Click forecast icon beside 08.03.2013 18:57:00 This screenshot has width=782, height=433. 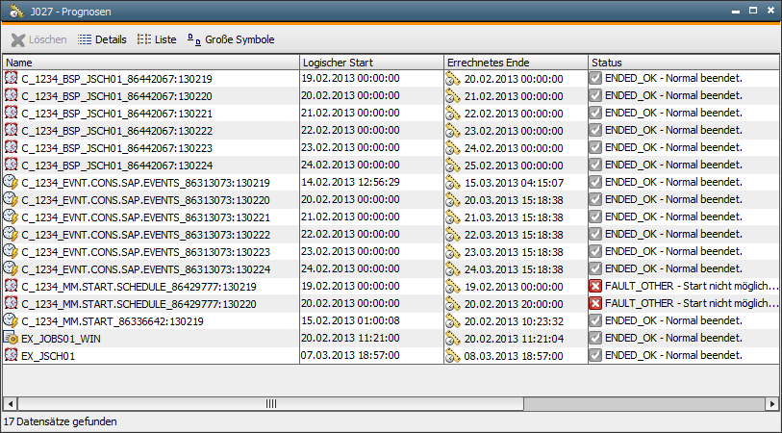pos(453,356)
